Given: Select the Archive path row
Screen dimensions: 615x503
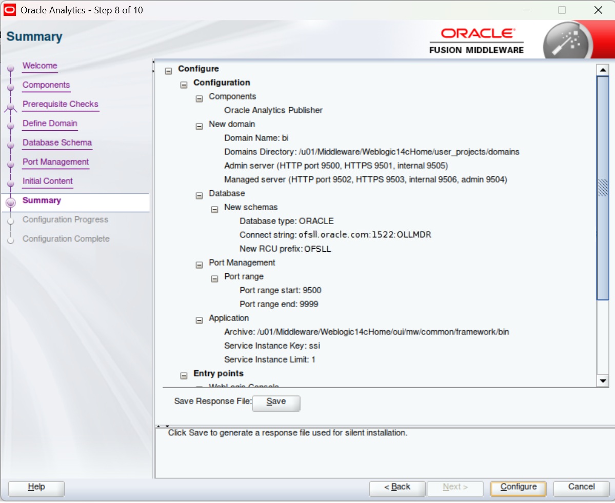Looking at the screenshot, I should pos(366,332).
